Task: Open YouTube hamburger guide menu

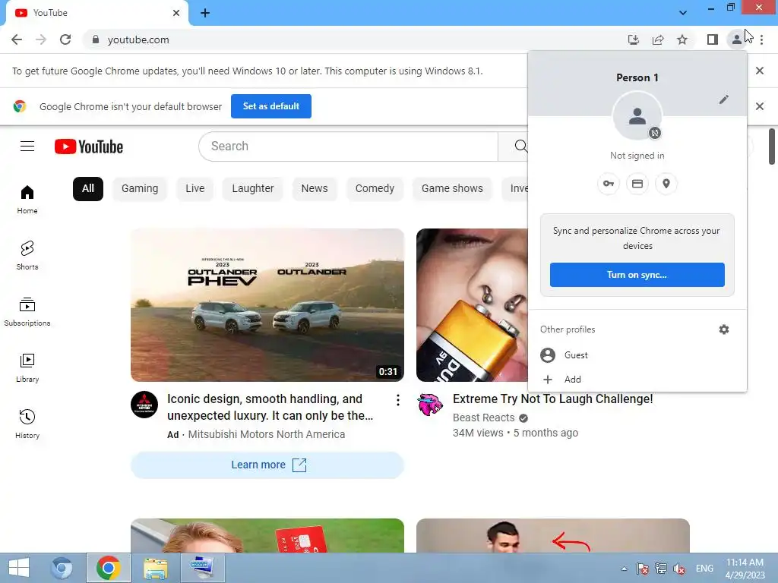Action: tap(27, 147)
